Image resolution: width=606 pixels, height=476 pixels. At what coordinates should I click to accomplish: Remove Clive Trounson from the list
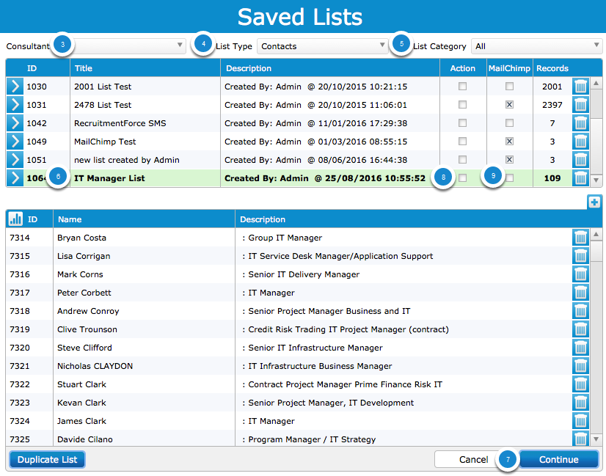tap(580, 329)
